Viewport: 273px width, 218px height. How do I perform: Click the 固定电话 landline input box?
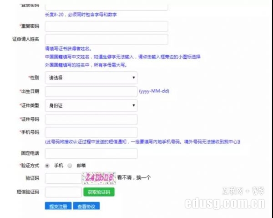[91, 154]
